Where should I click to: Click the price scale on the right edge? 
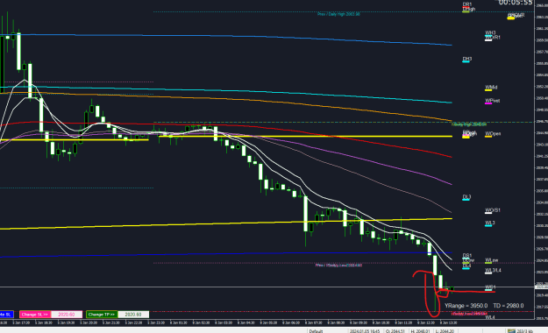[x=541, y=160]
